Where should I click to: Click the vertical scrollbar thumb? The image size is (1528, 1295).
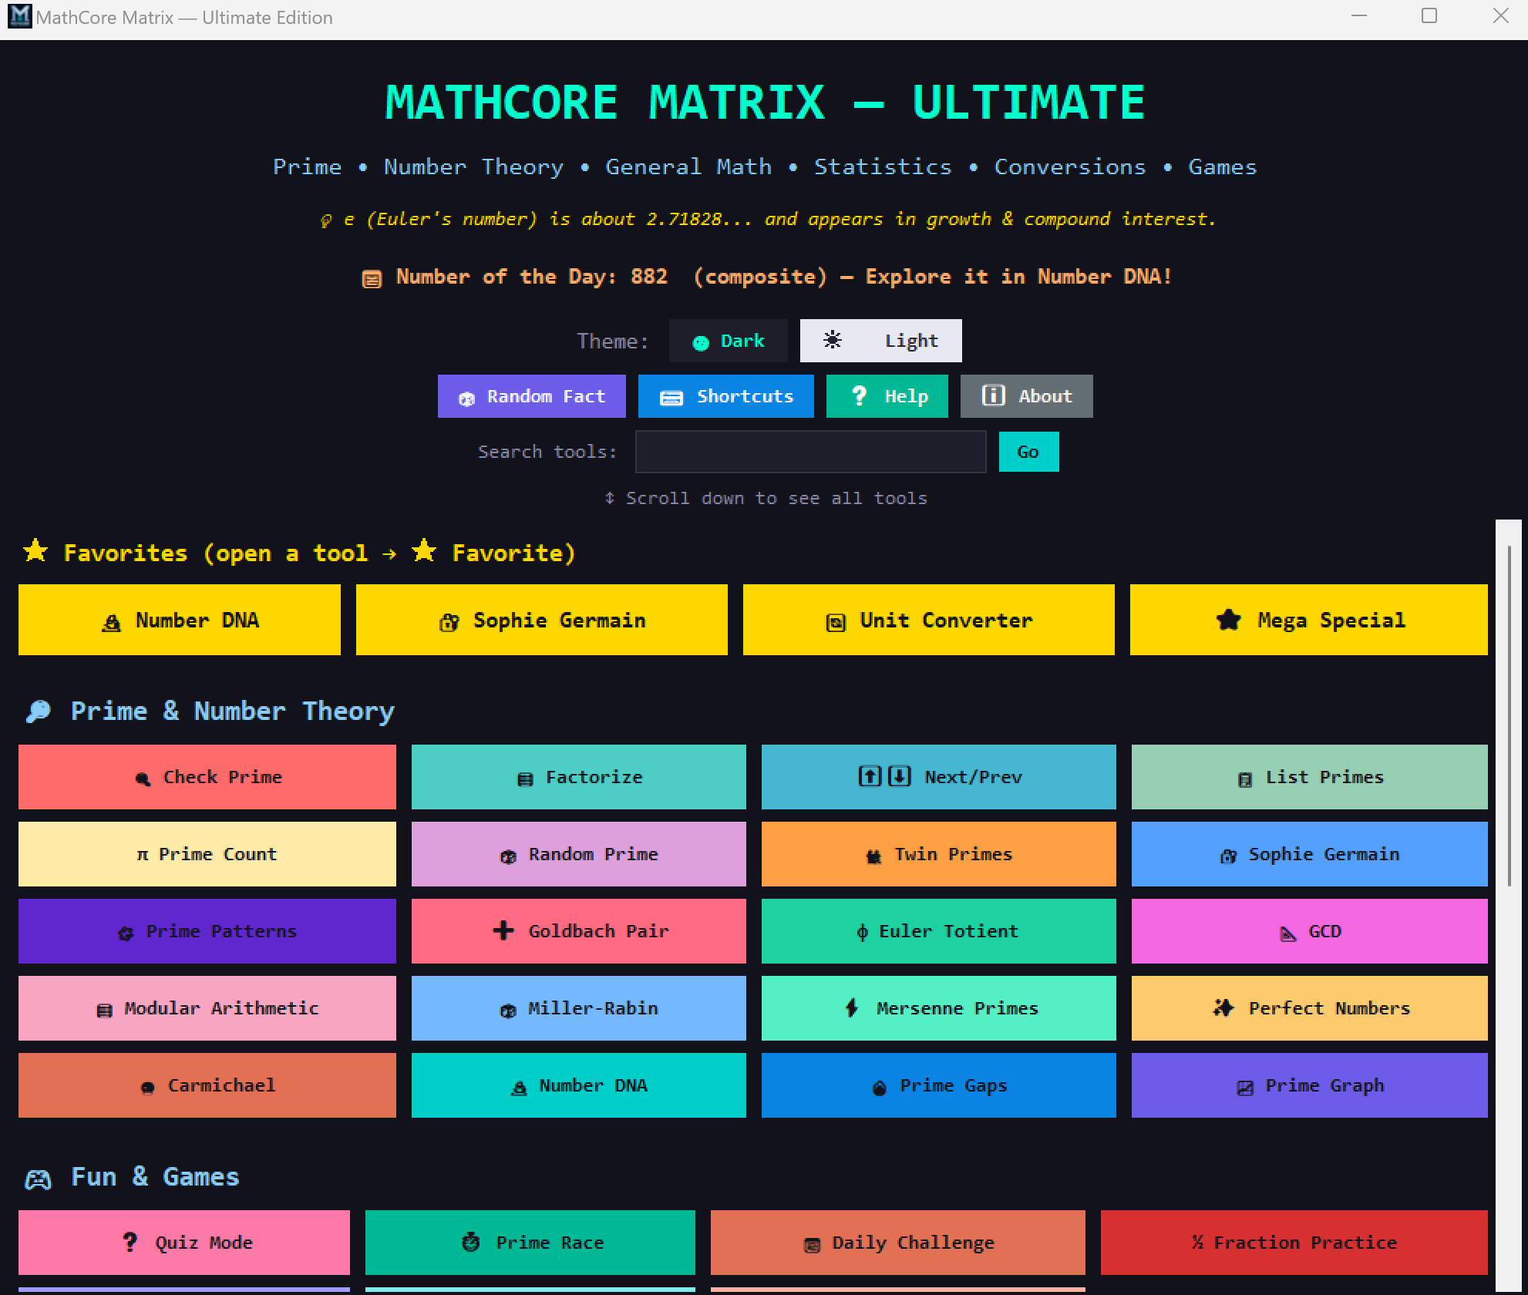tap(1508, 716)
